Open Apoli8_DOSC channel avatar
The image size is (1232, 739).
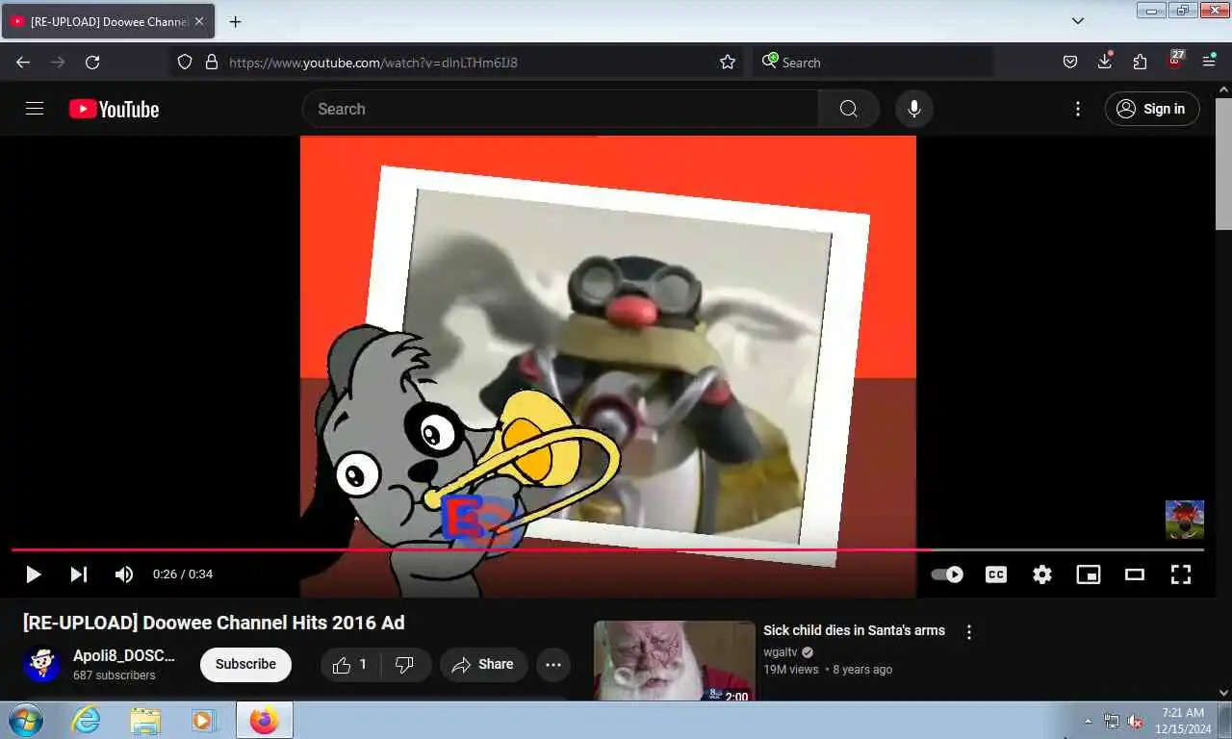pyautogui.click(x=42, y=664)
